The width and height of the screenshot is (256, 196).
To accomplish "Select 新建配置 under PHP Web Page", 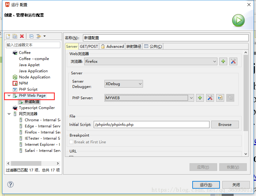I will coord(32,102).
